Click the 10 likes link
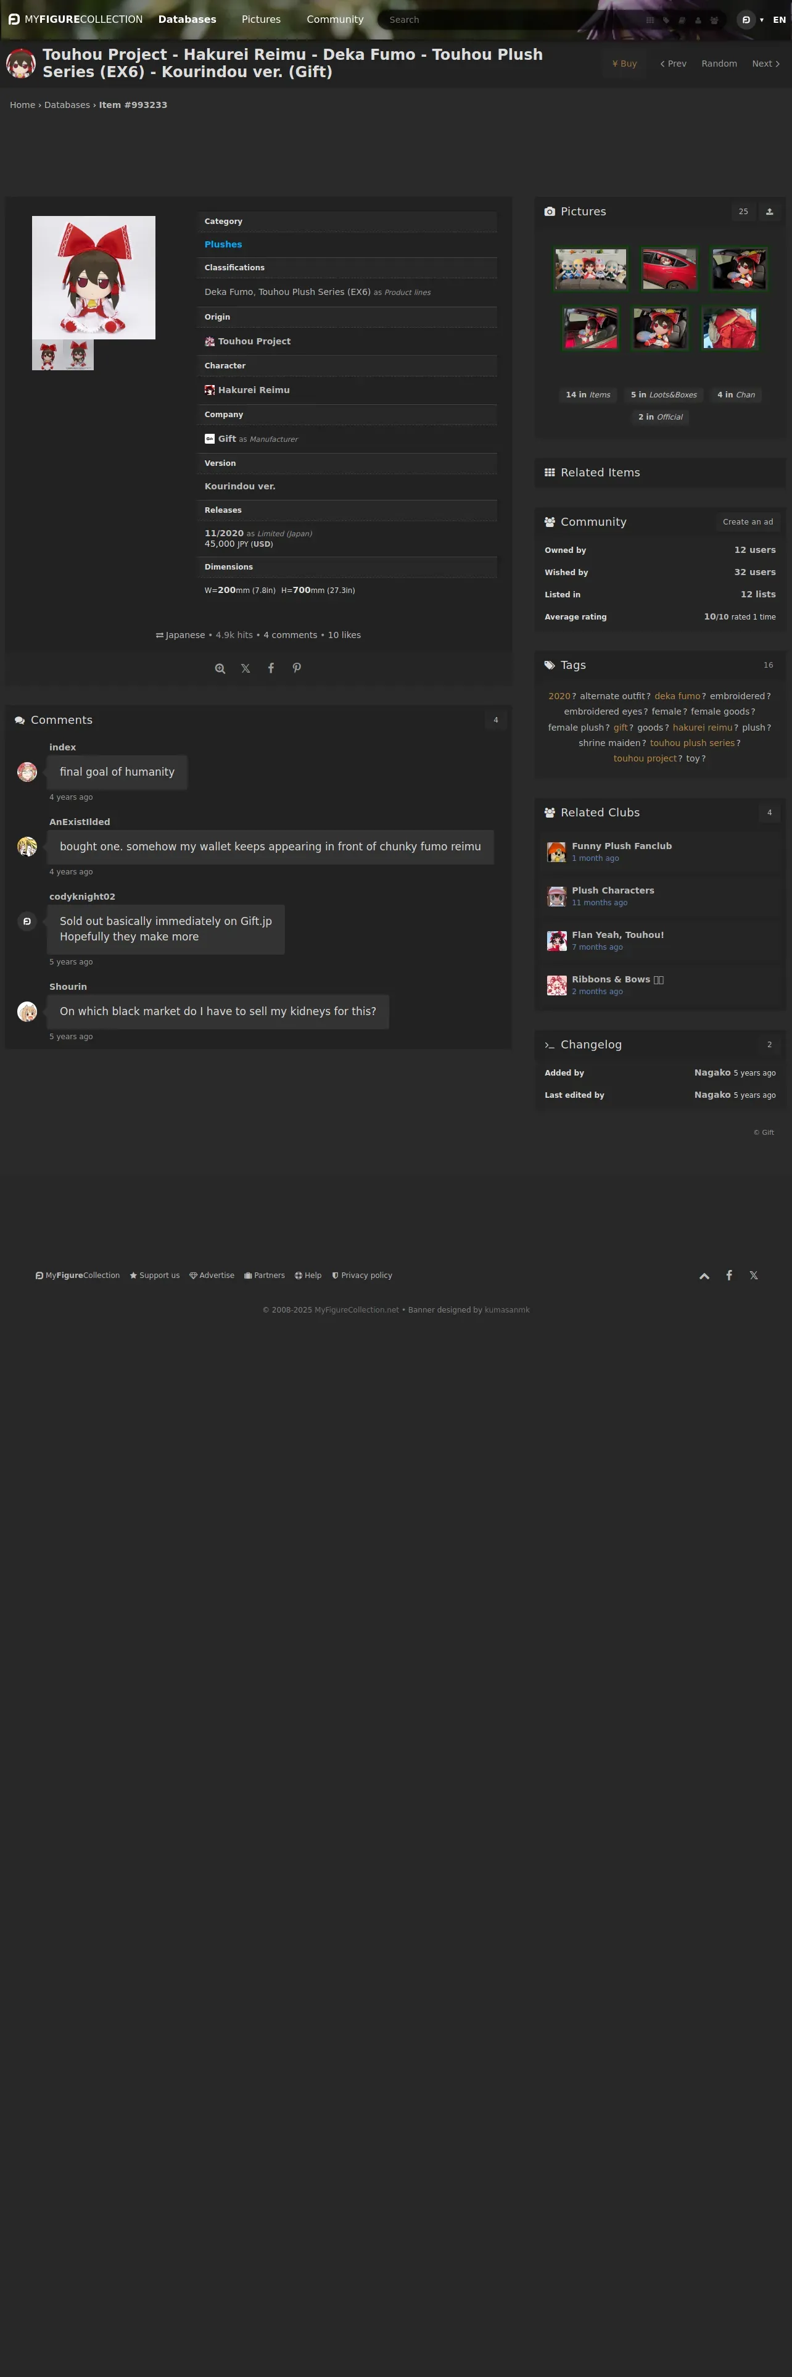The image size is (792, 2377). tap(344, 635)
